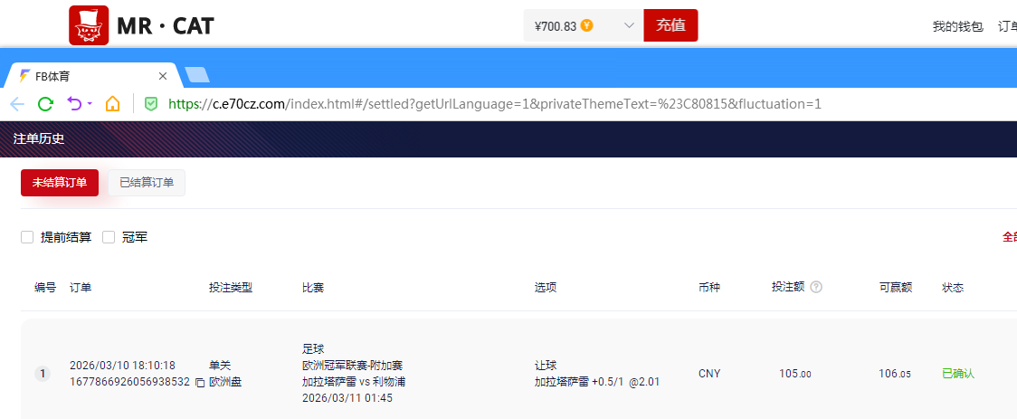Viewport: 1017px width, 419px height.
Task: Click the green security shield icon
Action: (x=150, y=104)
